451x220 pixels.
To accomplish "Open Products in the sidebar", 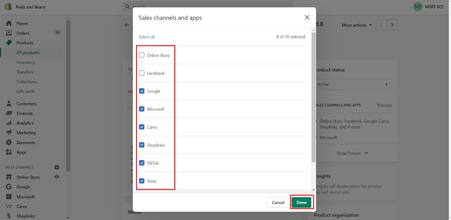I will [25, 43].
